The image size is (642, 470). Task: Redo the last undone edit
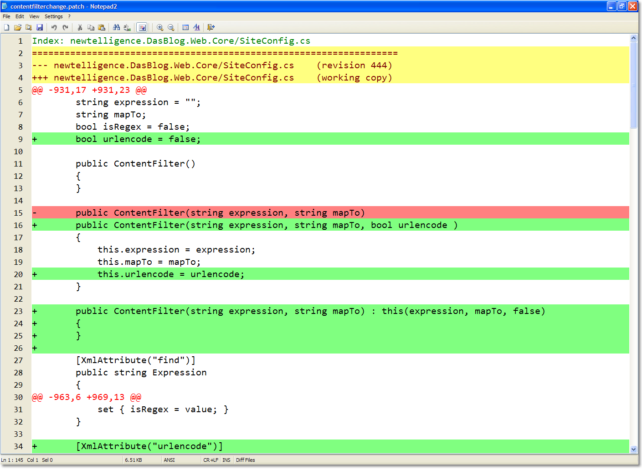pyautogui.click(x=65, y=27)
